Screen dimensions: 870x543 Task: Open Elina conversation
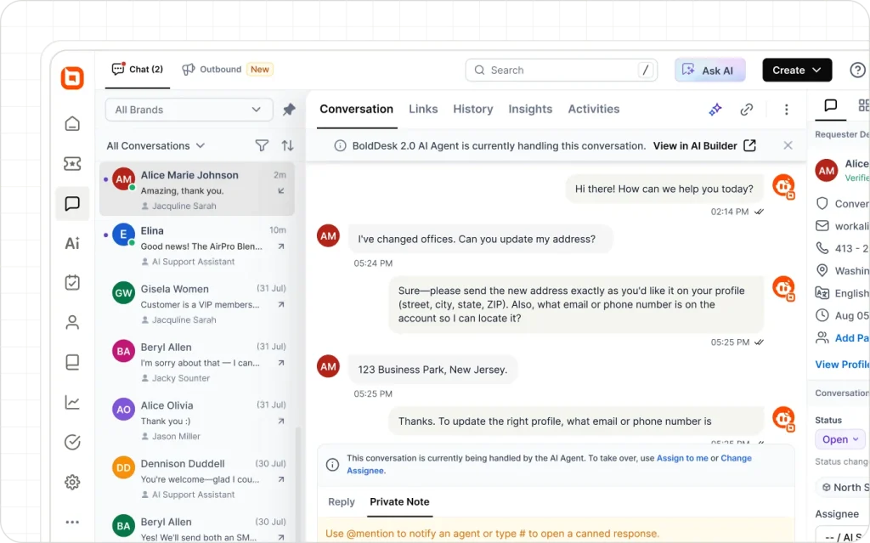point(197,246)
